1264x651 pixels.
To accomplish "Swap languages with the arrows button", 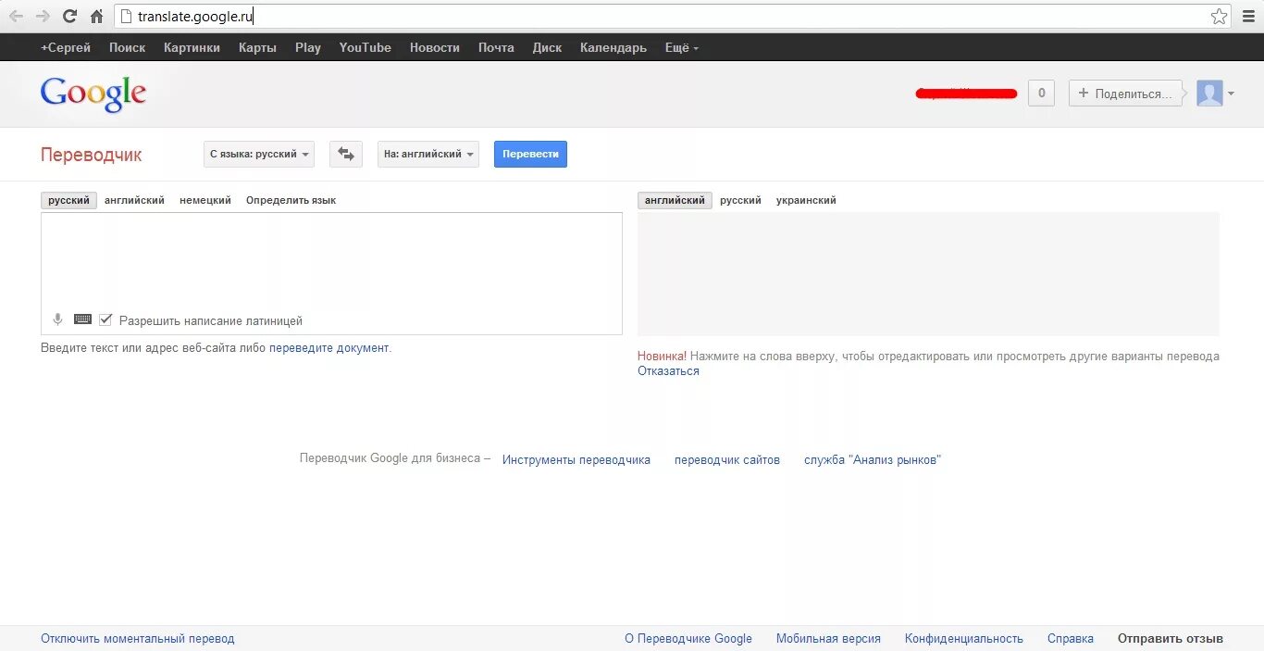I will click(x=346, y=154).
